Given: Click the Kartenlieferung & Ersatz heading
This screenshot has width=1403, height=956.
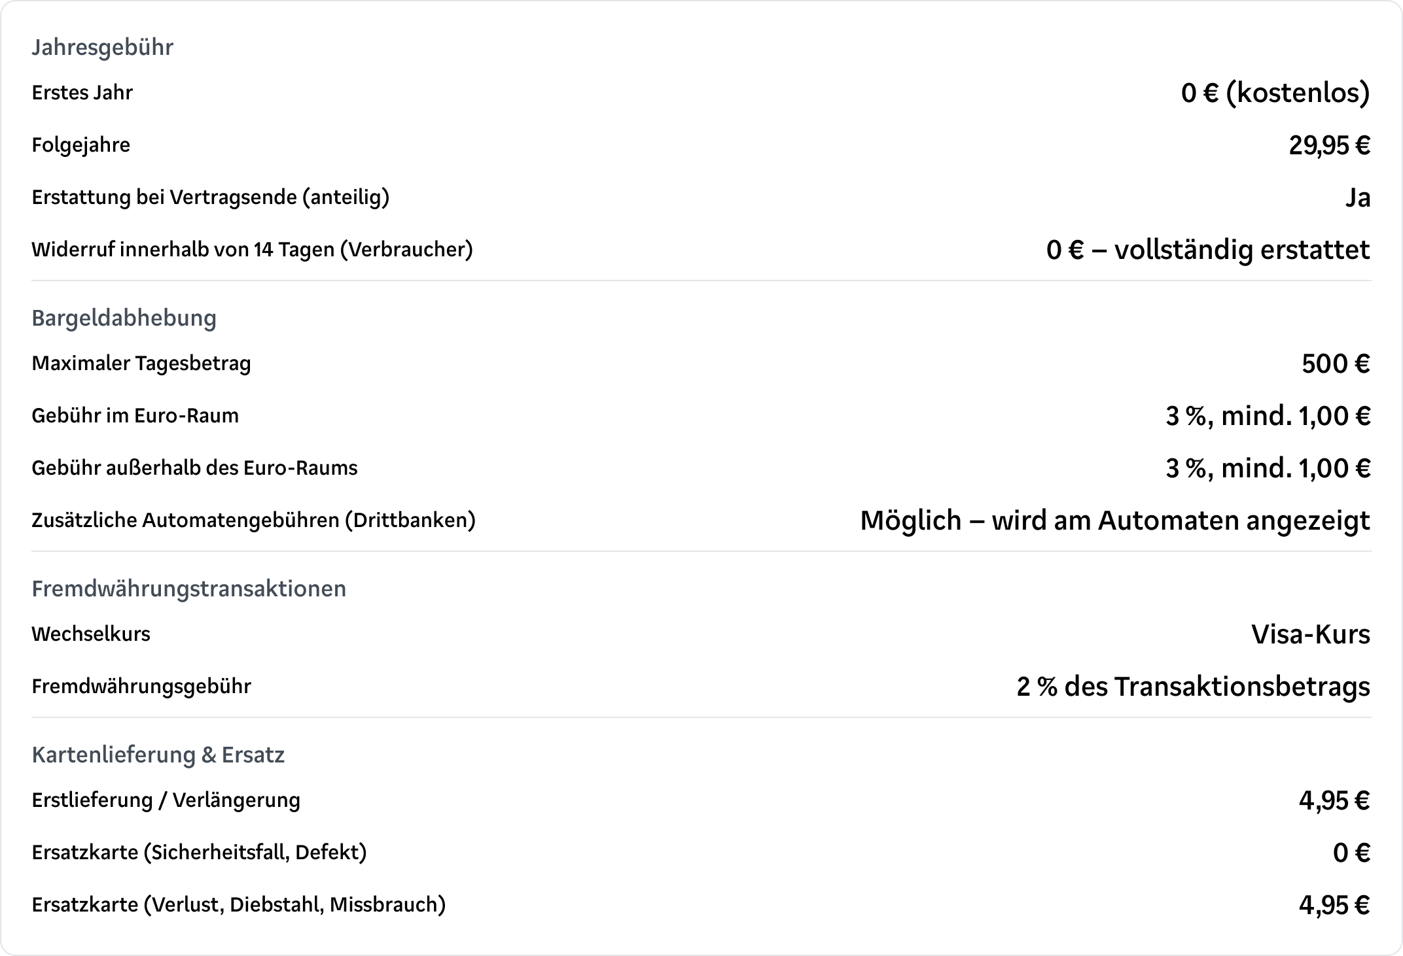Looking at the screenshot, I should [x=158, y=755].
